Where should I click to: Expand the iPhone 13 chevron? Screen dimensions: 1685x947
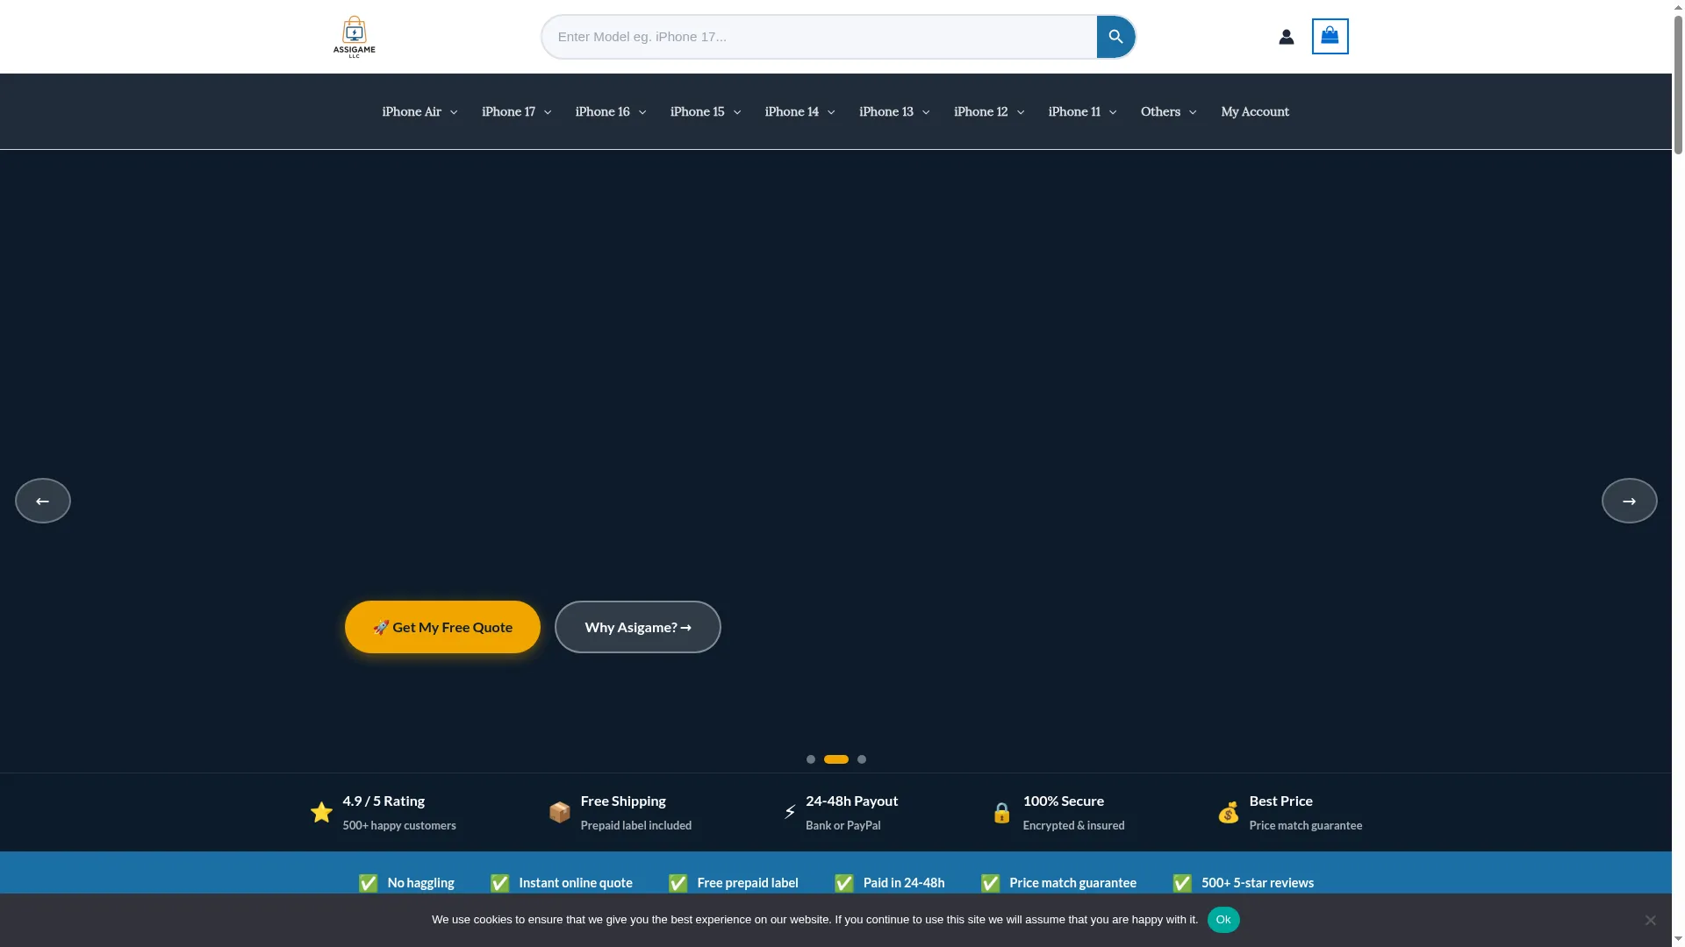[926, 112]
